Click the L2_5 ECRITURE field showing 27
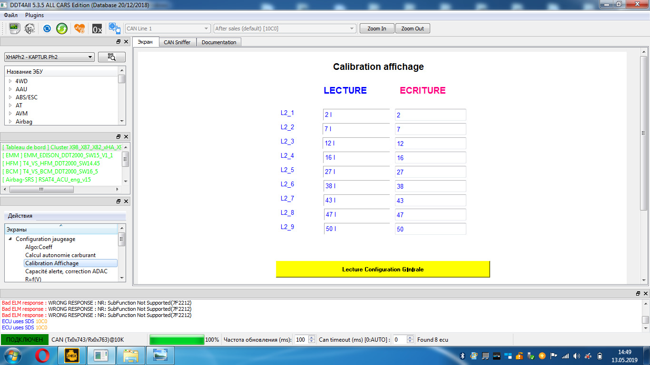 click(x=430, y=172)
